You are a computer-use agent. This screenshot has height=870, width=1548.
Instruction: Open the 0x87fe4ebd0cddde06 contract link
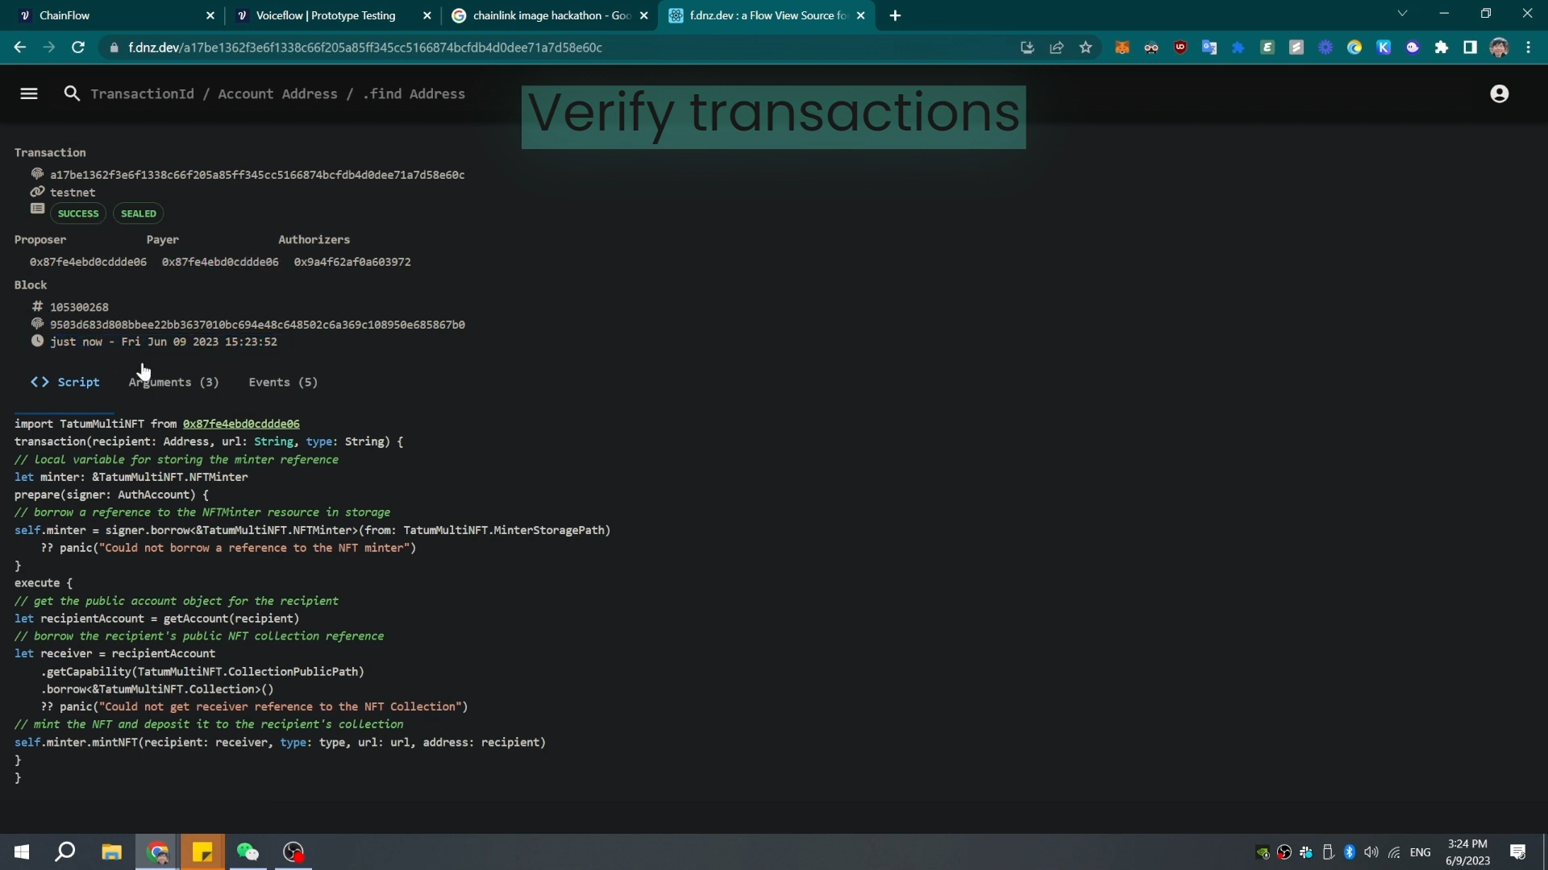240,424
